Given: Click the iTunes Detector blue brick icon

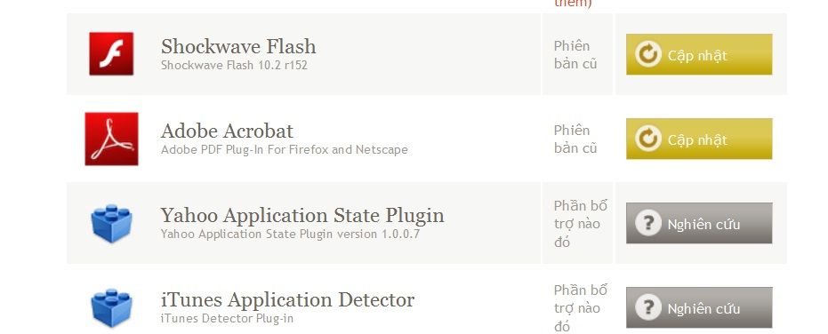Looking at the screenshot, I should pos(111,307).
